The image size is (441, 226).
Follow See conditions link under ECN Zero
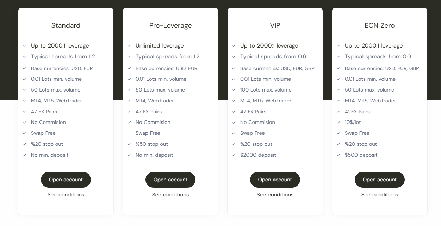coord(380,195)
